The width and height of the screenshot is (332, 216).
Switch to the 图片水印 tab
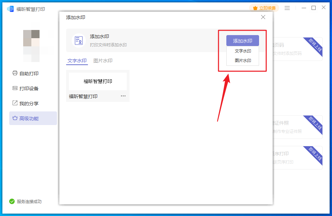103,61
